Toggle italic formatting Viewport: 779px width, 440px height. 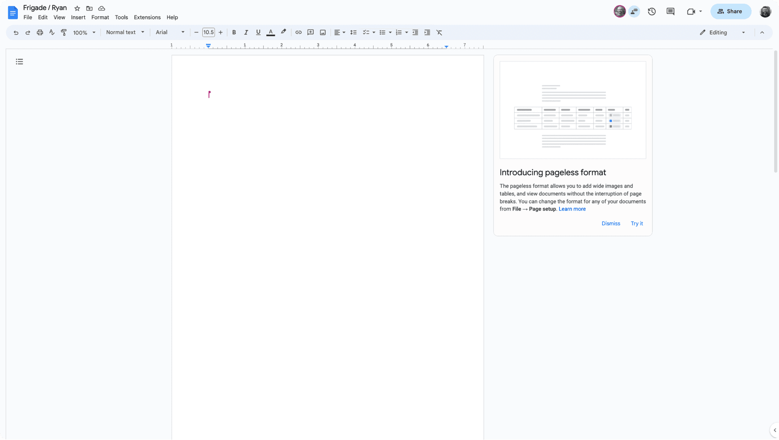click(x=246, y=32)
